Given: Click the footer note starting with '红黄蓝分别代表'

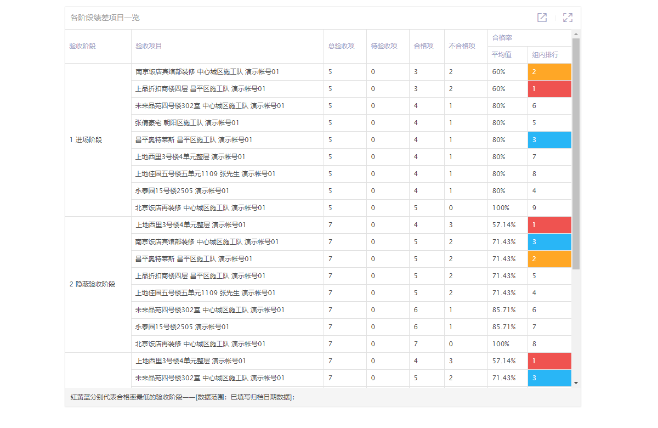Looking at the screenshot, I should (183, 397).
